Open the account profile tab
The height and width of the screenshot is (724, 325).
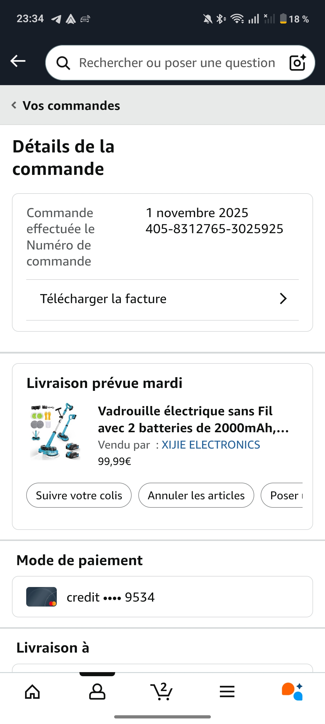pos(97,691)
